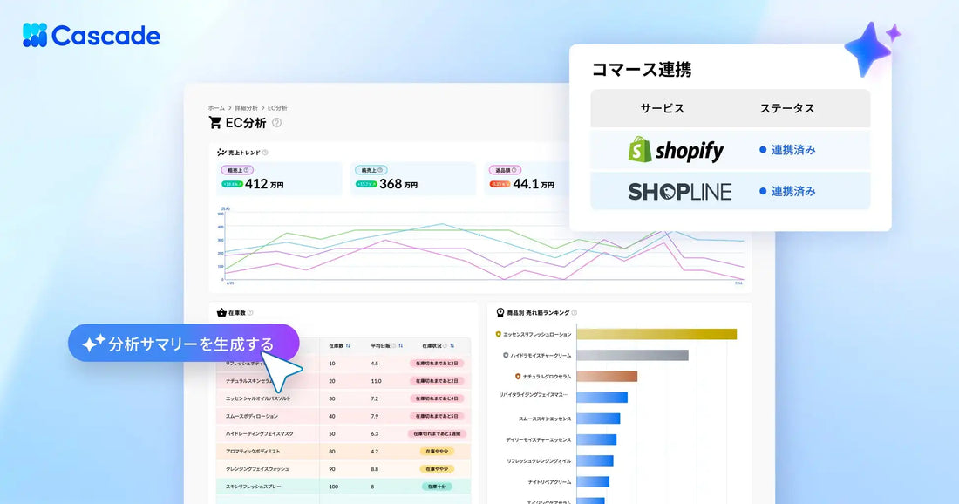959x504 pixels.
Task: Click コマース連携 panel title
Action: (x=641, y=69)
